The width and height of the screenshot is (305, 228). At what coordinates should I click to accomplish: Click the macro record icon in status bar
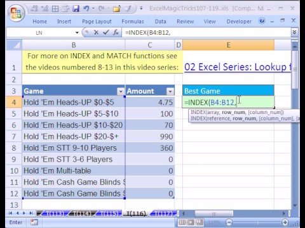click(x=34, y=222)
